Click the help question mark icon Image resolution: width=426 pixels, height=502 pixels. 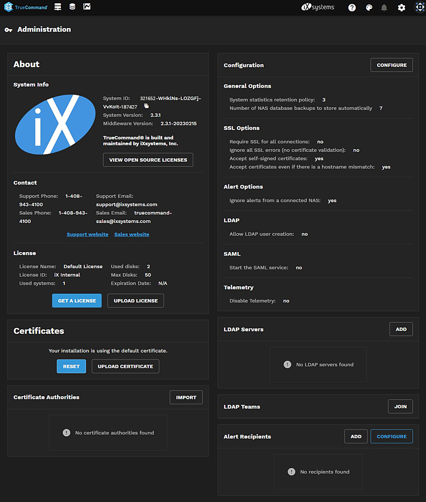352,8
